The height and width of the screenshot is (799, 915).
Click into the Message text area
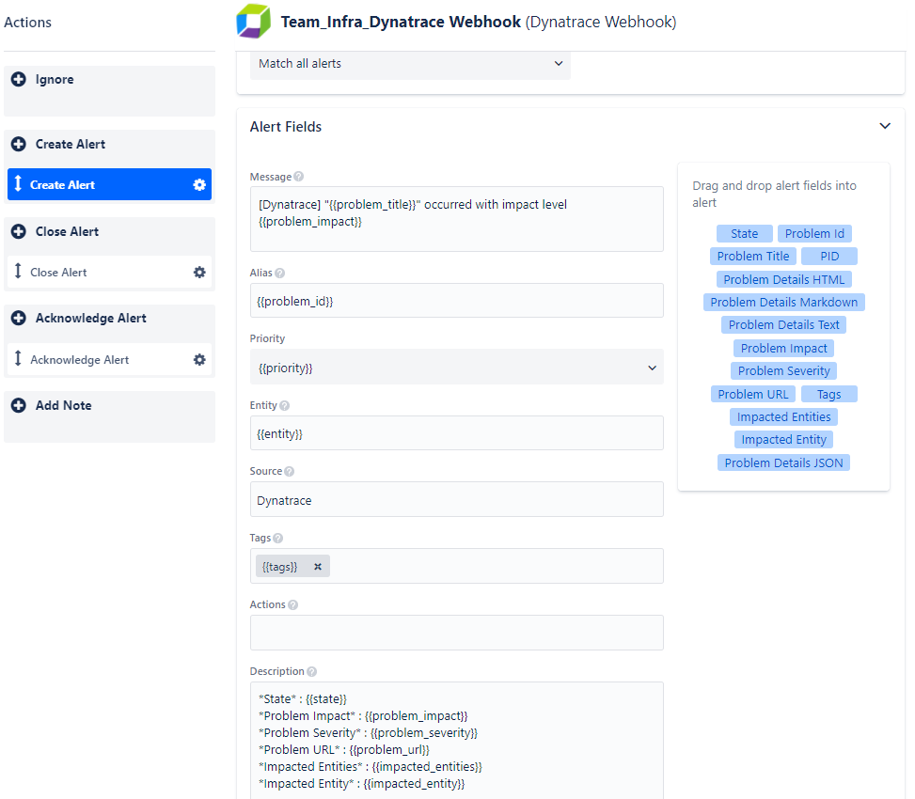(x=457, y=219)
